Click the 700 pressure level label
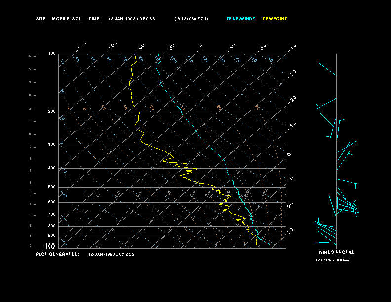This screenshot has width=391, height=302. 52,214
